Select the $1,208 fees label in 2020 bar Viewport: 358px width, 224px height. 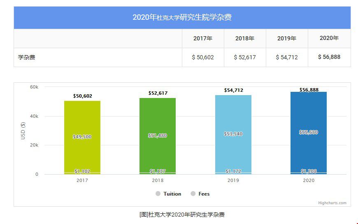[x=309, y=171]
